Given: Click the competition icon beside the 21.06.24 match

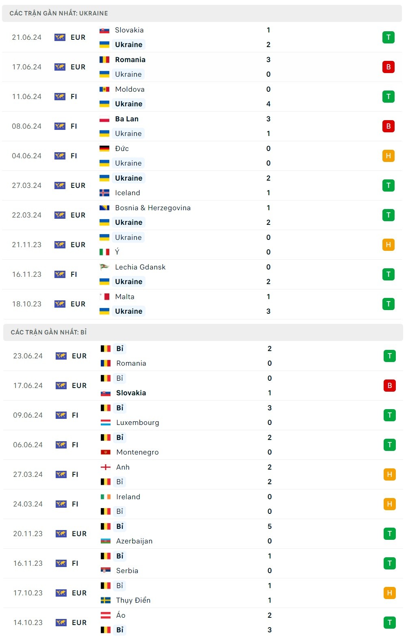Looking at the screenshot, I should tap(60, 37).
